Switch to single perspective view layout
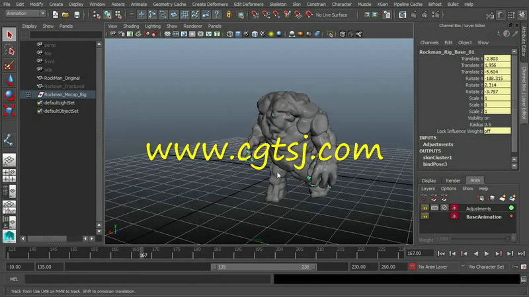 pos(9,160)
